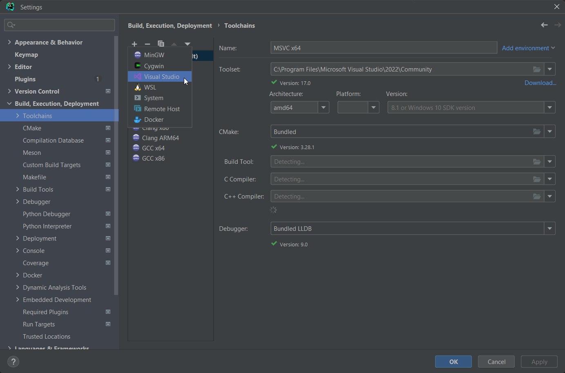Collapse Build, Execution, Deployment group
Viewport: 565px width, 373px height.
(x=9, y=103)
